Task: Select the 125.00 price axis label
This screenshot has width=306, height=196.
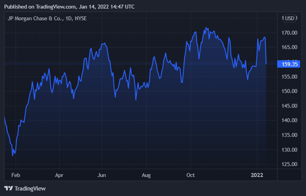Action: [x=289, y=164]
